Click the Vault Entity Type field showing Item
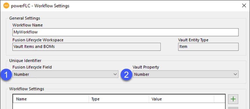This screenshot has height=109, width=250. 208,47
